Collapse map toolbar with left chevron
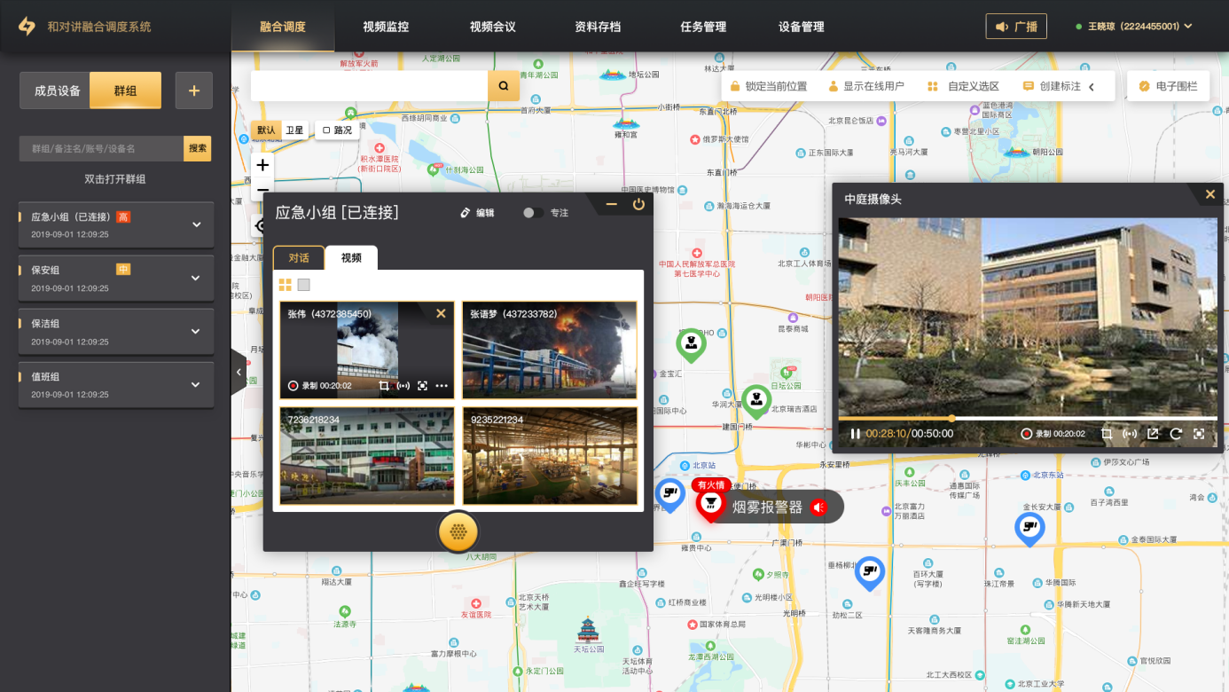This screenshot has width=1229, height=692. click(1092, 86)
